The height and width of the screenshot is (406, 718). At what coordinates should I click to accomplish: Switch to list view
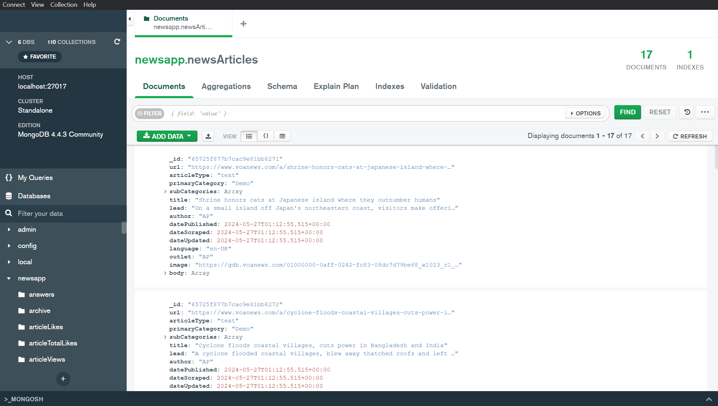[249, 136]
